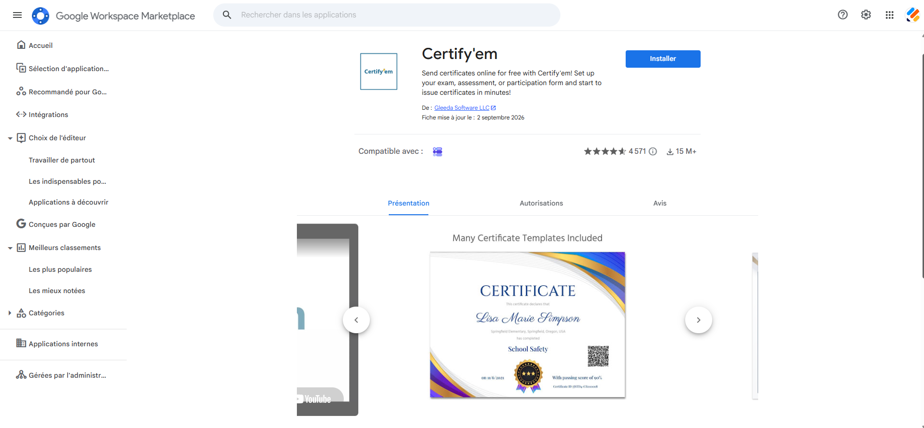Collapse the Meilleurs classements section

[x=10, y=248]
